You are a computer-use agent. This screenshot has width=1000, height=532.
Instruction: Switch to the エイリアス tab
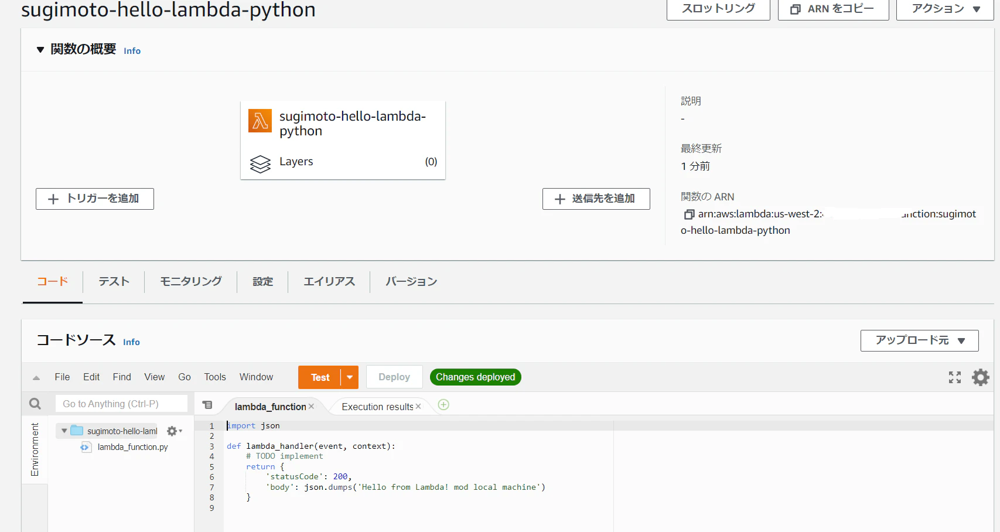point(329,282)
